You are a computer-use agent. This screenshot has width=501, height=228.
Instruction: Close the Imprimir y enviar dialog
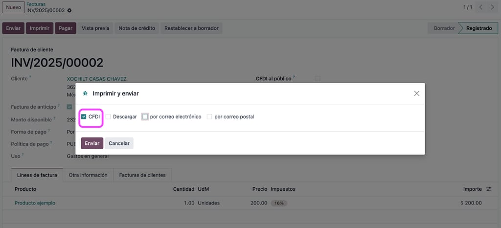(416, 93)
